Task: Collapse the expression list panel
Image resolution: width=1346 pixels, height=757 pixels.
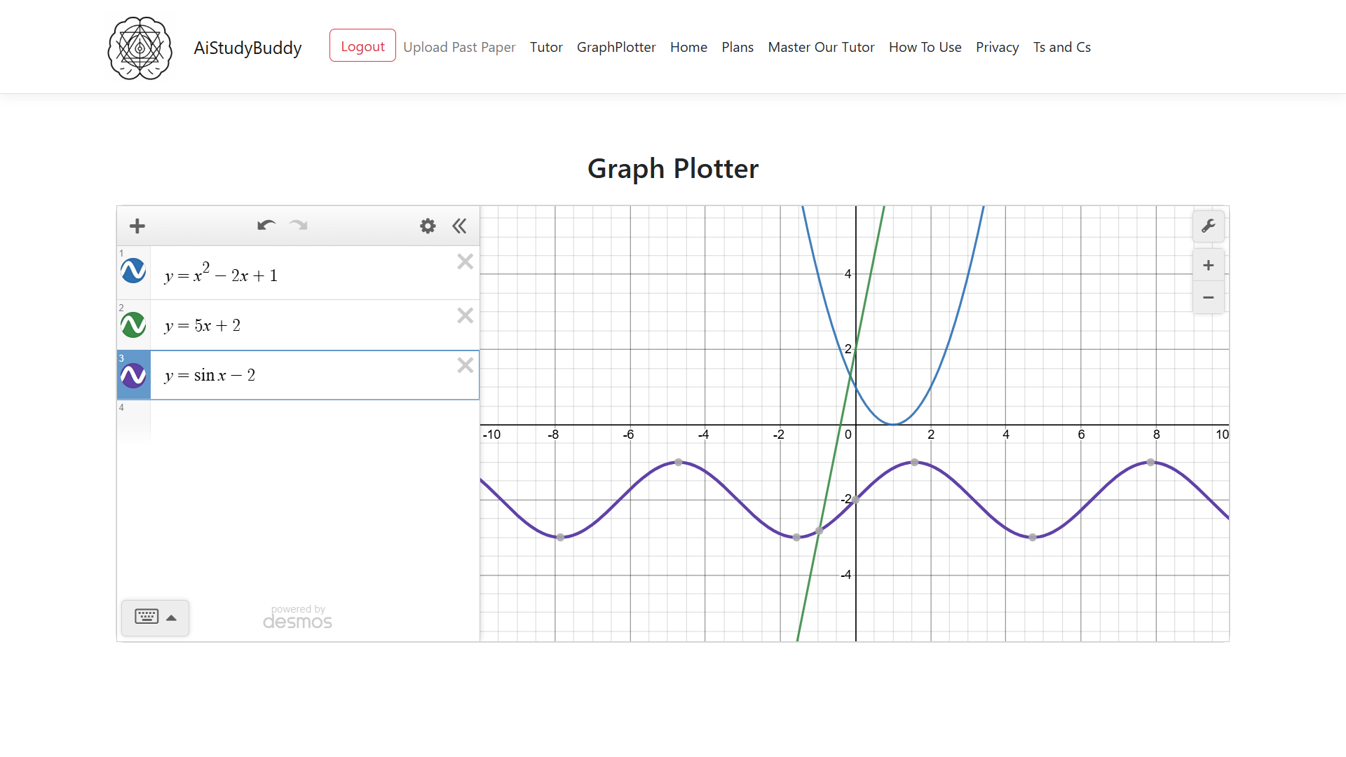Action: click(x=459, y=226)
